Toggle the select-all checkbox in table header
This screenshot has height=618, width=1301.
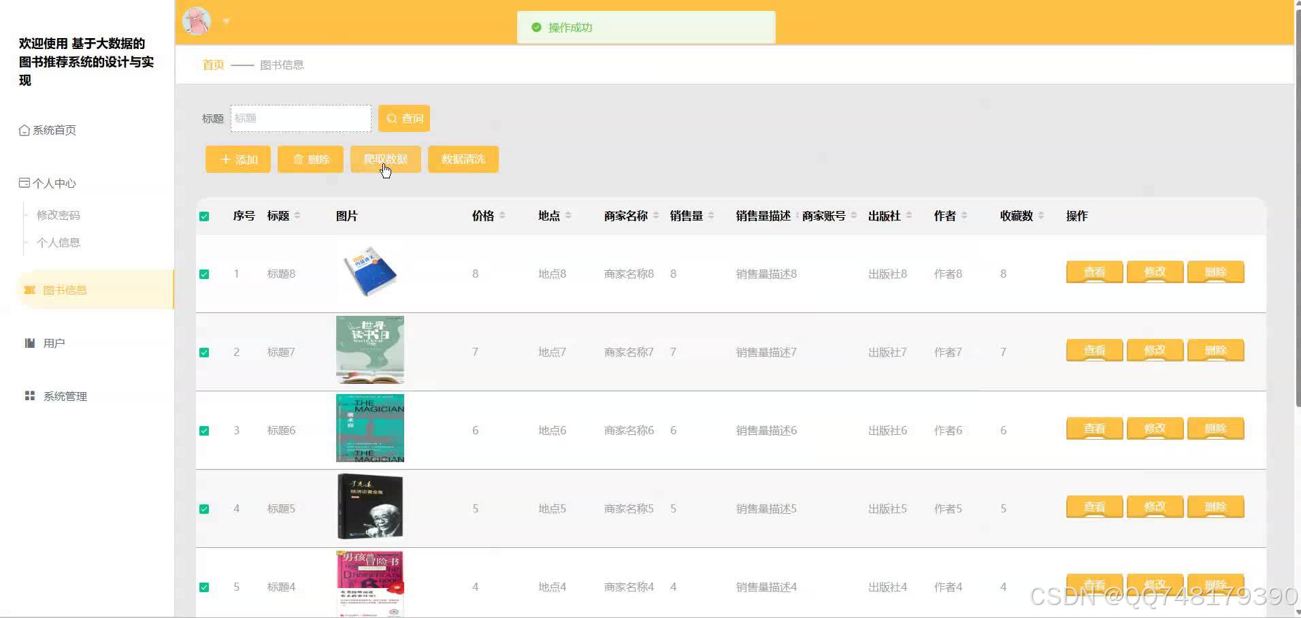tap(203, 215)
